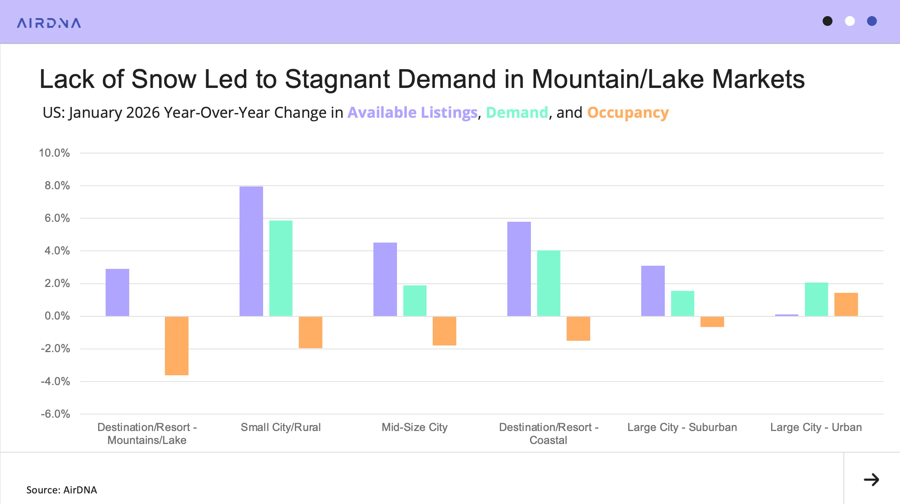The height and width of the screenshot is (504, 900).
Task: Select Large City Urban orange occupancy bar
Action: click(x=846, y=305)
